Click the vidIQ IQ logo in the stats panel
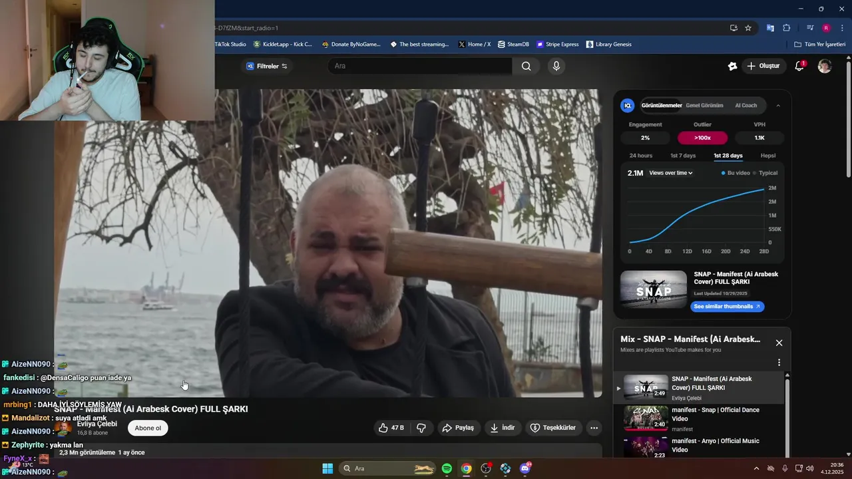The image size is (852, 479). point(628,105)
